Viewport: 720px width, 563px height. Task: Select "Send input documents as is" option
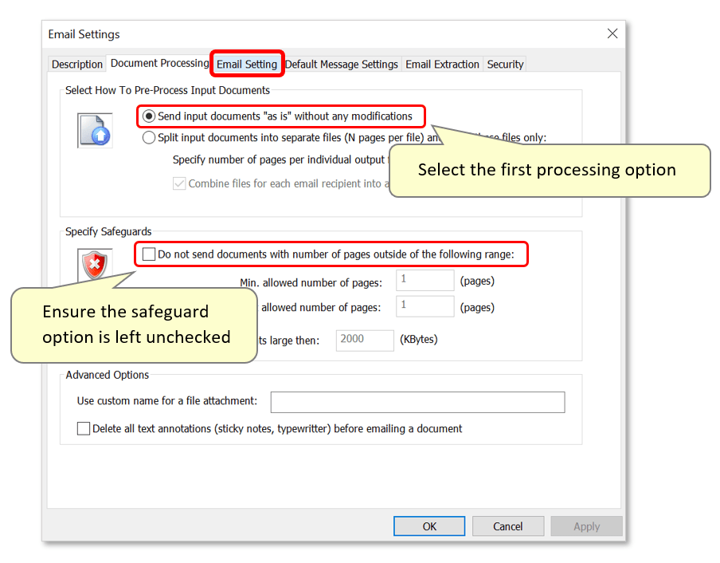click(x=149, y=116)
